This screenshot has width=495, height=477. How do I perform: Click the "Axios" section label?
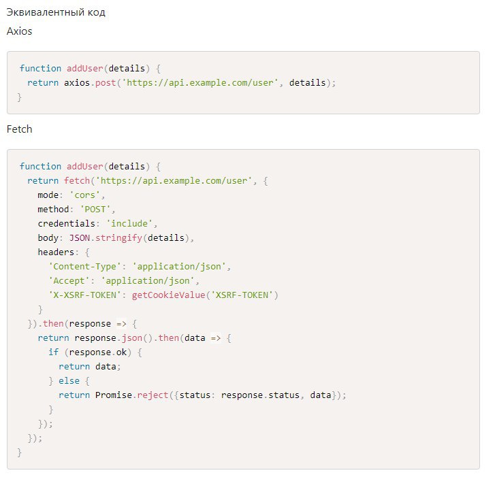coord(19,31)
